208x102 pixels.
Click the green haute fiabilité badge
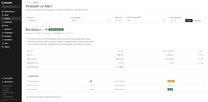click(x=170, y=90)
